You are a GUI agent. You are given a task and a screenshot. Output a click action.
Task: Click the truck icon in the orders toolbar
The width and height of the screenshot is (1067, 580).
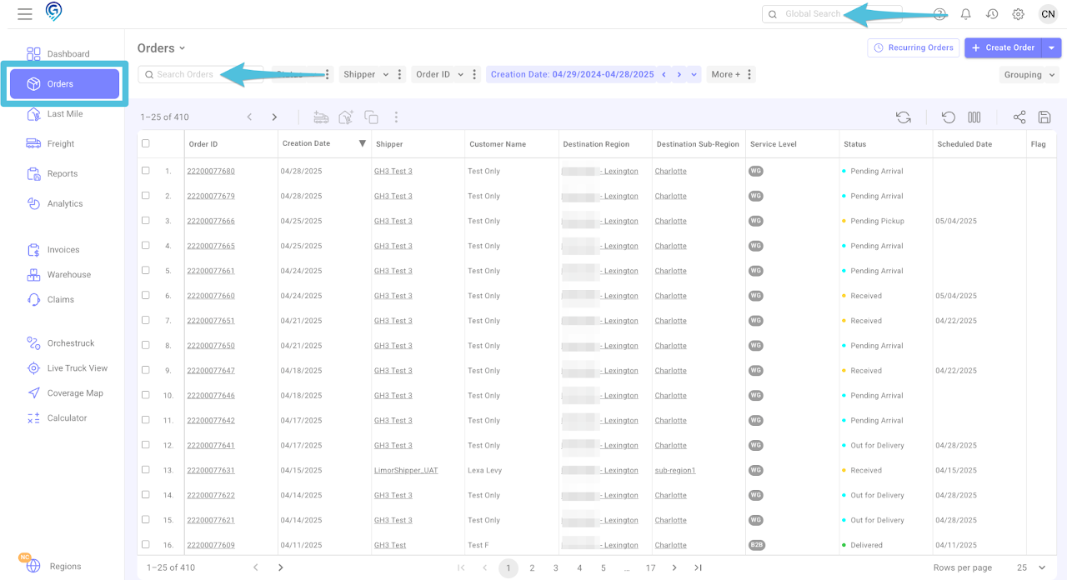pyautogui.click(x=321, y=117)
